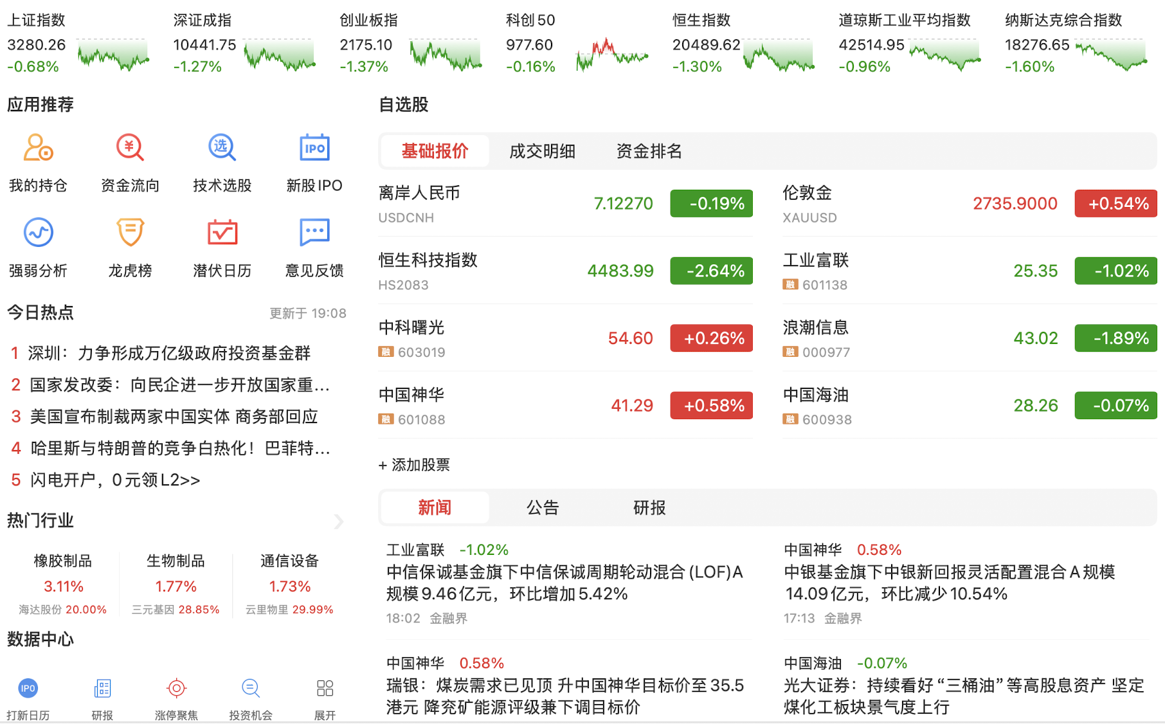This screenshot has width=1165, height=724.
Task: Open 技术选股 stock screener icon
Action: [x=222, y=148]
